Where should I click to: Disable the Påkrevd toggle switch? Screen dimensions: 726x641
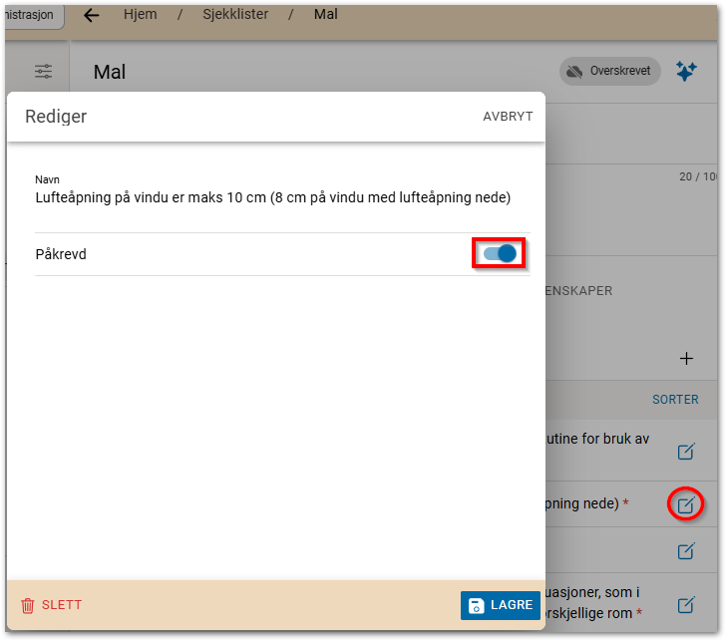pyautogui.click(x=500, y=254)
